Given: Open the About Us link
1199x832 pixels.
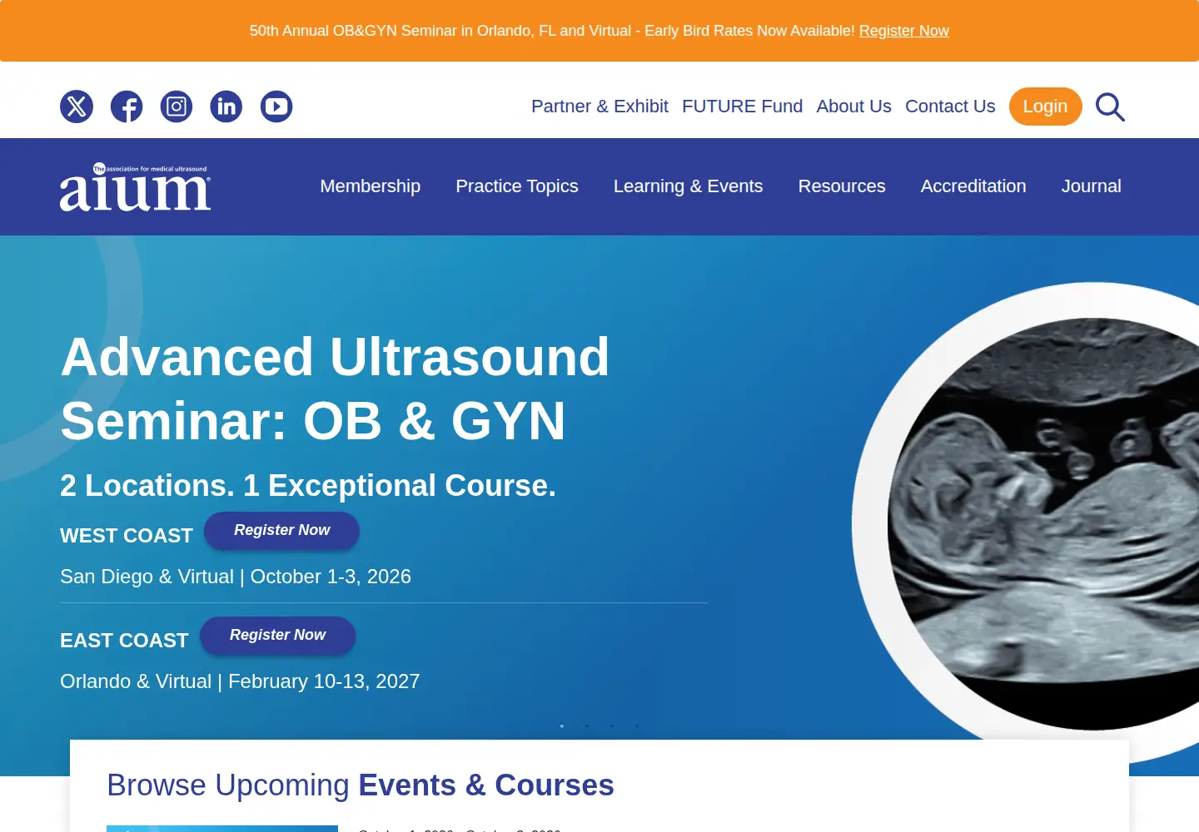Looking at the screenshot, I should point(853,106).
